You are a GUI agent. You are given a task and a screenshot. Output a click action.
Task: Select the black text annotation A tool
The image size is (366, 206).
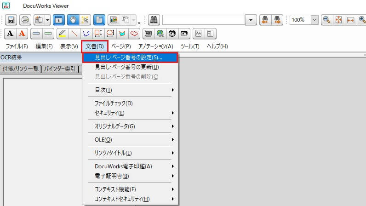(x=10, y=34)
